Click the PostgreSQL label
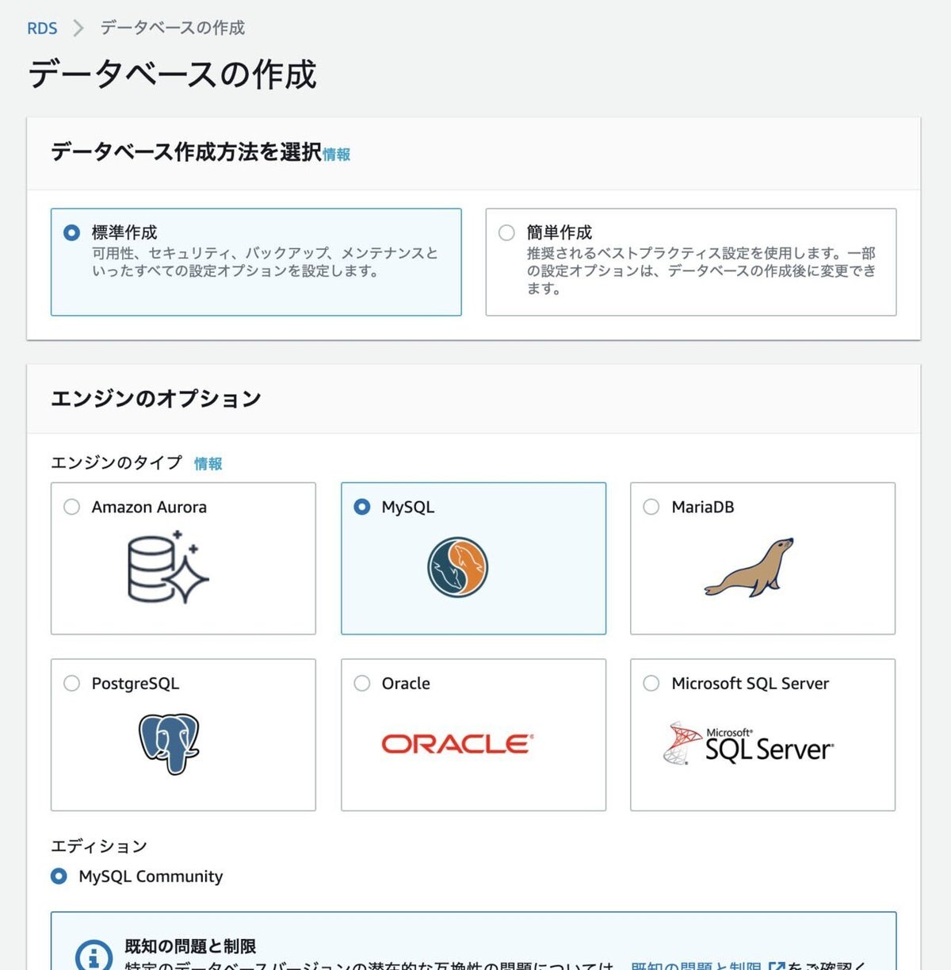The height and width of the screenshot is (970, 951). pos(136,684)
